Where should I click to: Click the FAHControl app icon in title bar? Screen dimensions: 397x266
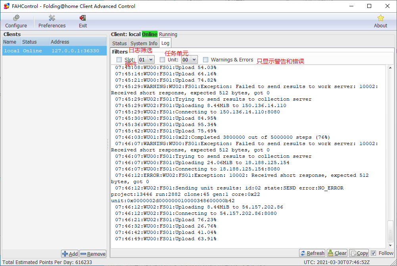7,6
